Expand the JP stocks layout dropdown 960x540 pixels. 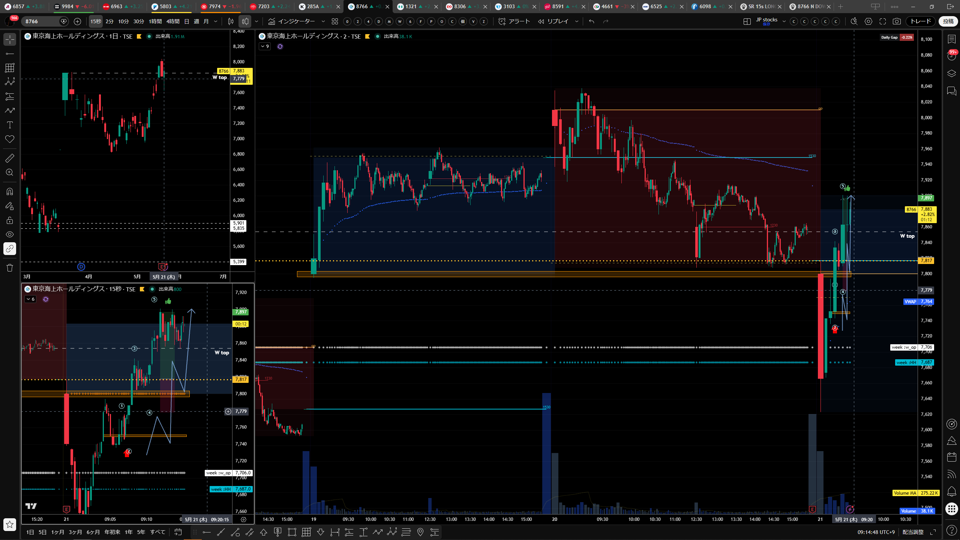click(x=784, y=21)
